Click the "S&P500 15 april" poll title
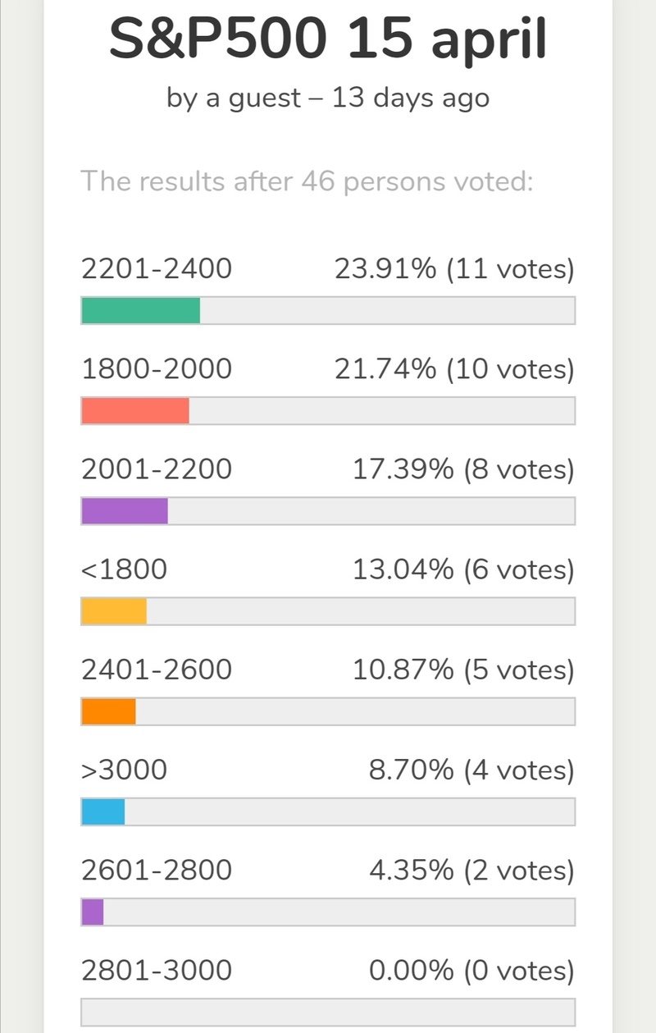 tap(327, 39)
